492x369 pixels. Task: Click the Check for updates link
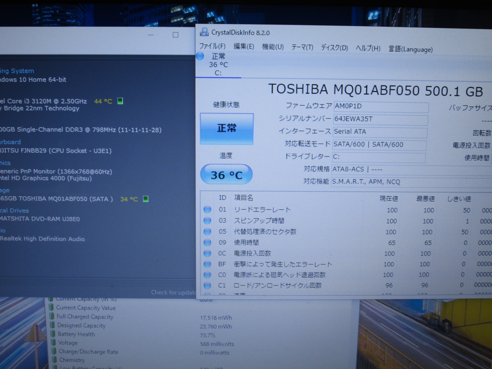(173, 292)
